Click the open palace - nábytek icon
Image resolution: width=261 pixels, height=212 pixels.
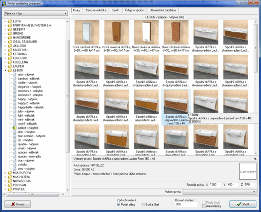(x=14, y=128)
